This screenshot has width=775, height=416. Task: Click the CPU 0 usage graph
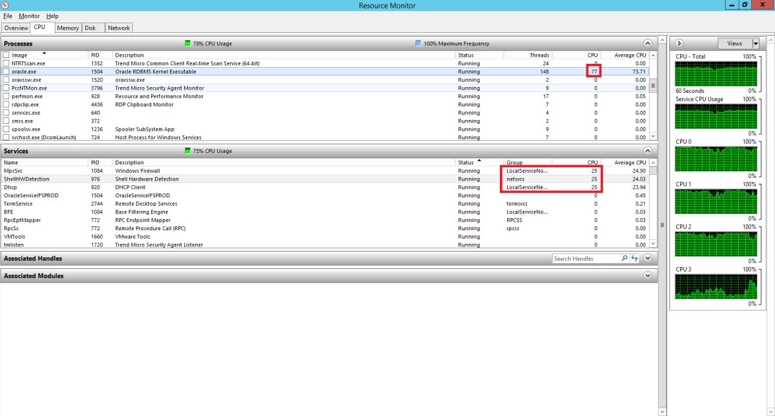(x=715, y=159)
